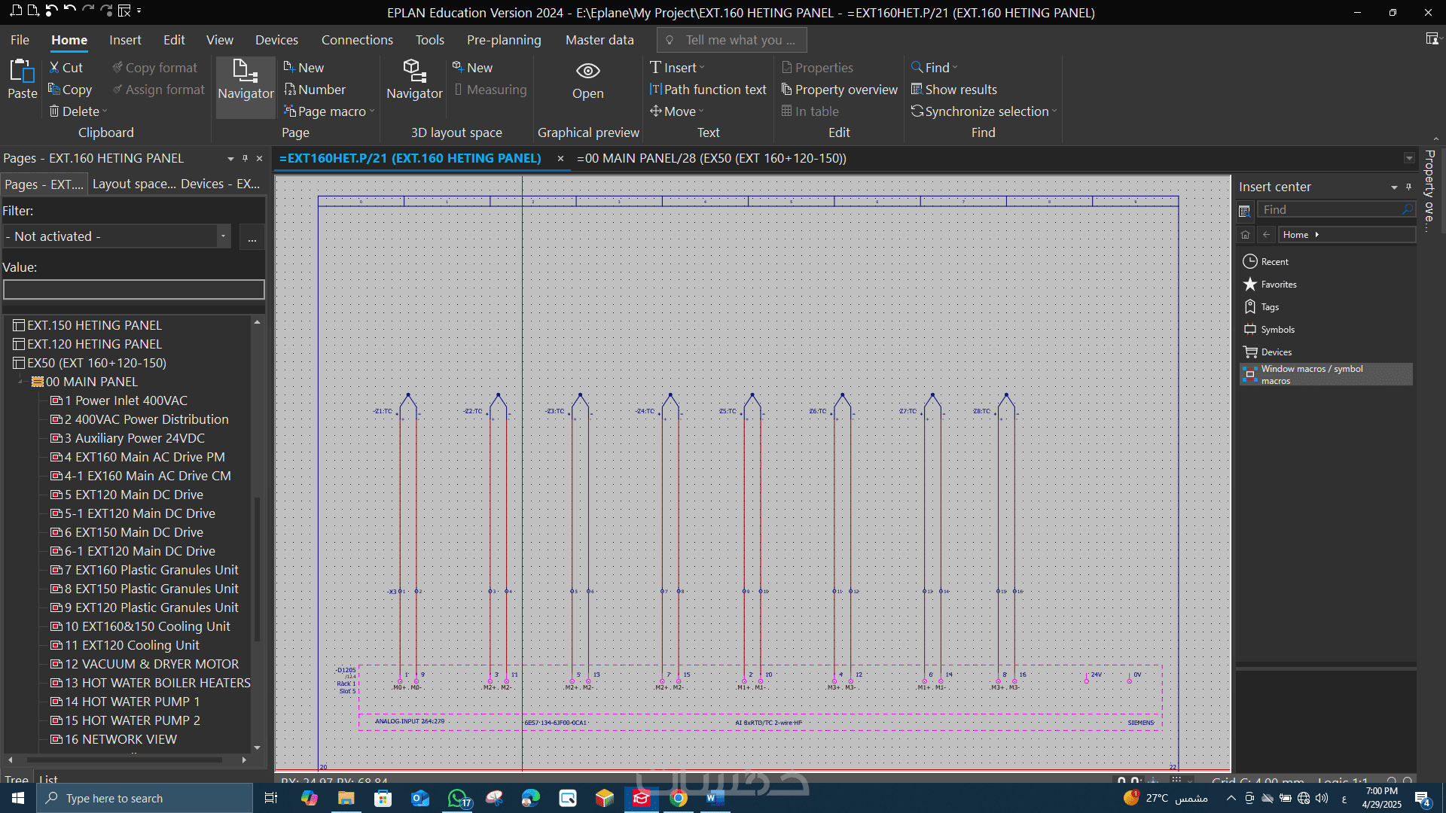Open Favorites in Insert center
The height and width of the screenshot is (813, 1446).
click(1278, 285)
